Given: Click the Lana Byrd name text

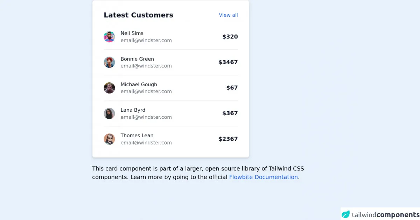Looking at the screenshot, I should pos(133,110).
